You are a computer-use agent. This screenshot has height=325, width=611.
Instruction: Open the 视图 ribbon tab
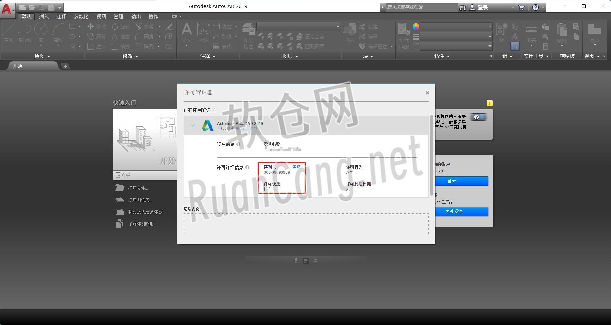pyautogui.click(x=101, y=16)
